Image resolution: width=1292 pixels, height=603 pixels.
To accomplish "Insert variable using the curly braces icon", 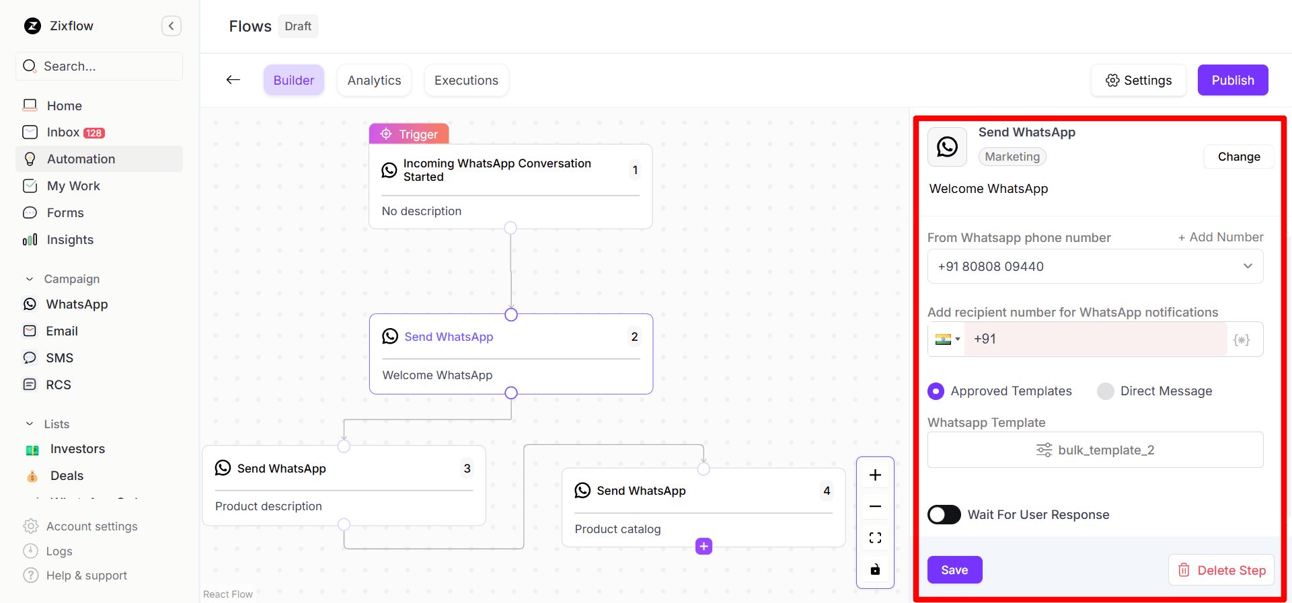I will (x=1242, y=339).
